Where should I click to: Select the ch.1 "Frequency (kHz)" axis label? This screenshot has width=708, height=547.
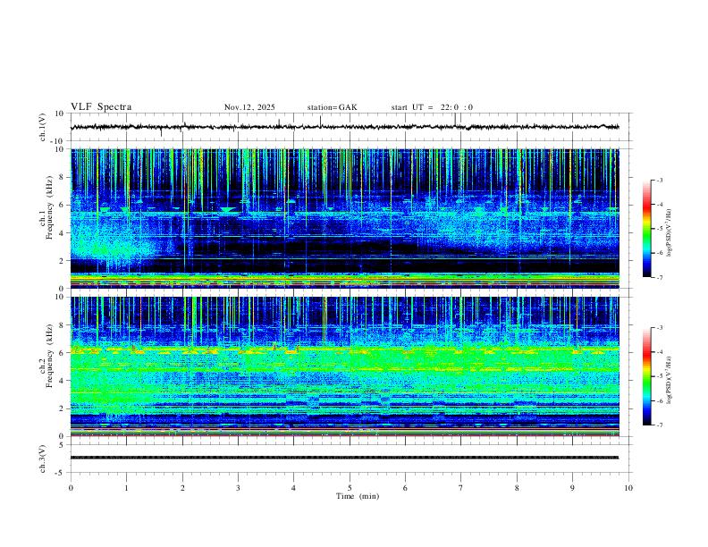pyautogui.click(x=50, y=207)
